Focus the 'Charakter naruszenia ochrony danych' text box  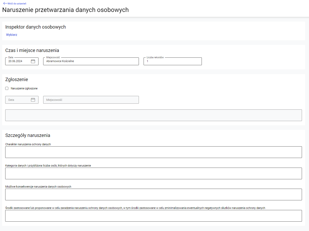(153, 152)
